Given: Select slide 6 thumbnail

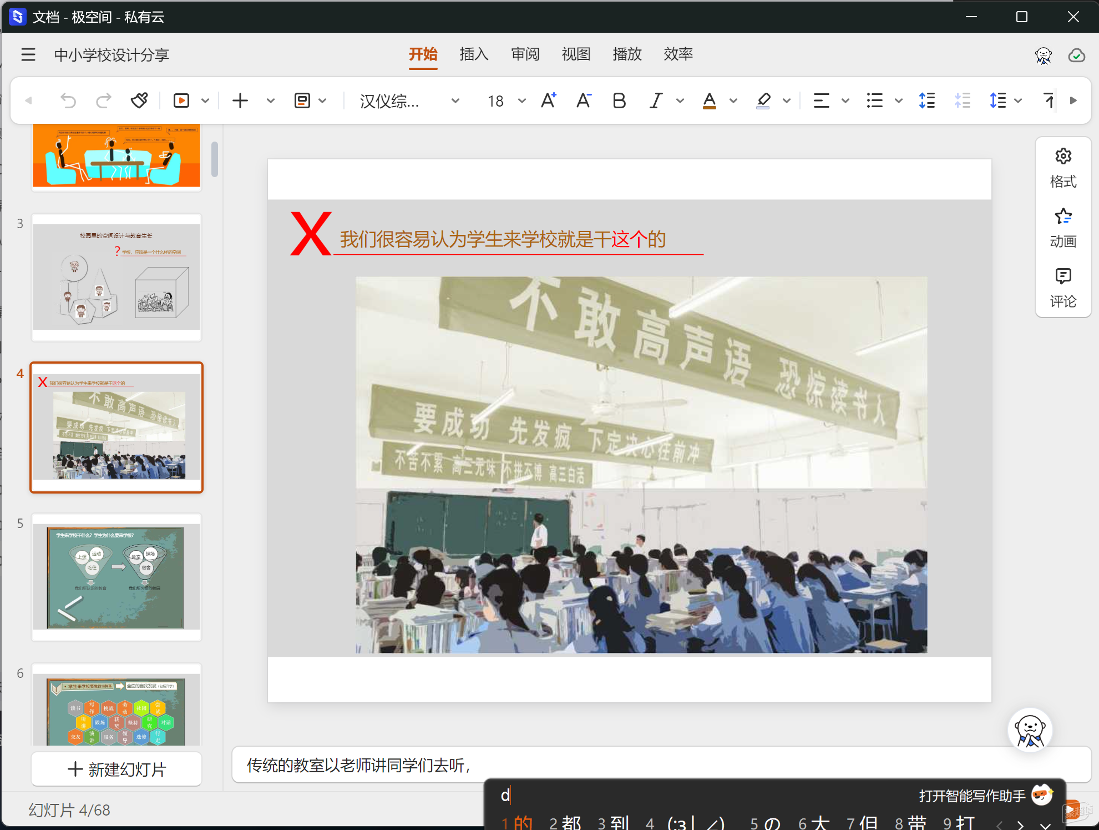Looking at the screenshot, I should point(117,705).
